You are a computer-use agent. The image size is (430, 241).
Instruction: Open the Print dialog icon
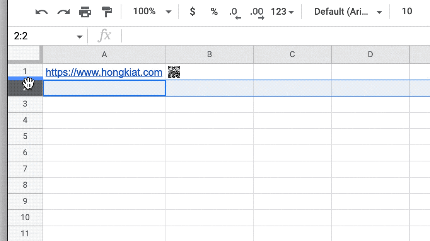(84, 11)
